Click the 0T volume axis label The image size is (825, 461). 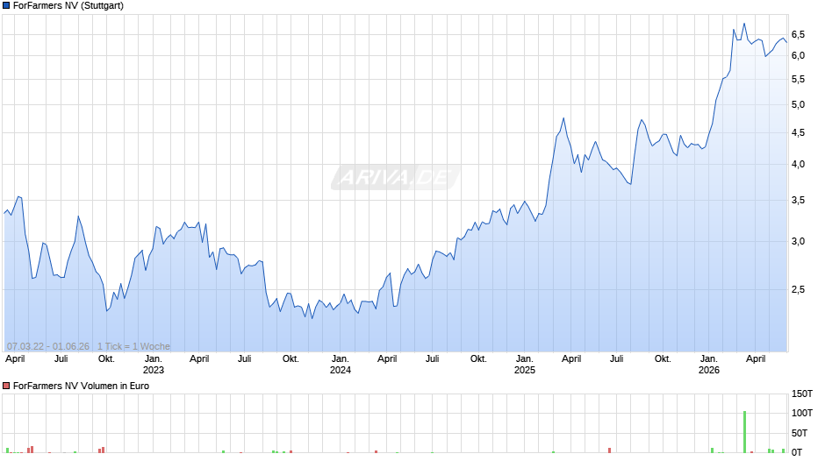(x=797, y=452)
